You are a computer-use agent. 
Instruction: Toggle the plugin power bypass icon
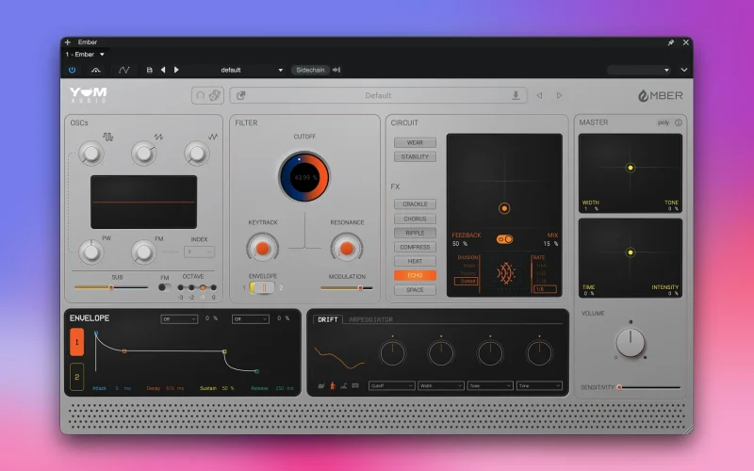click(73, 70)
